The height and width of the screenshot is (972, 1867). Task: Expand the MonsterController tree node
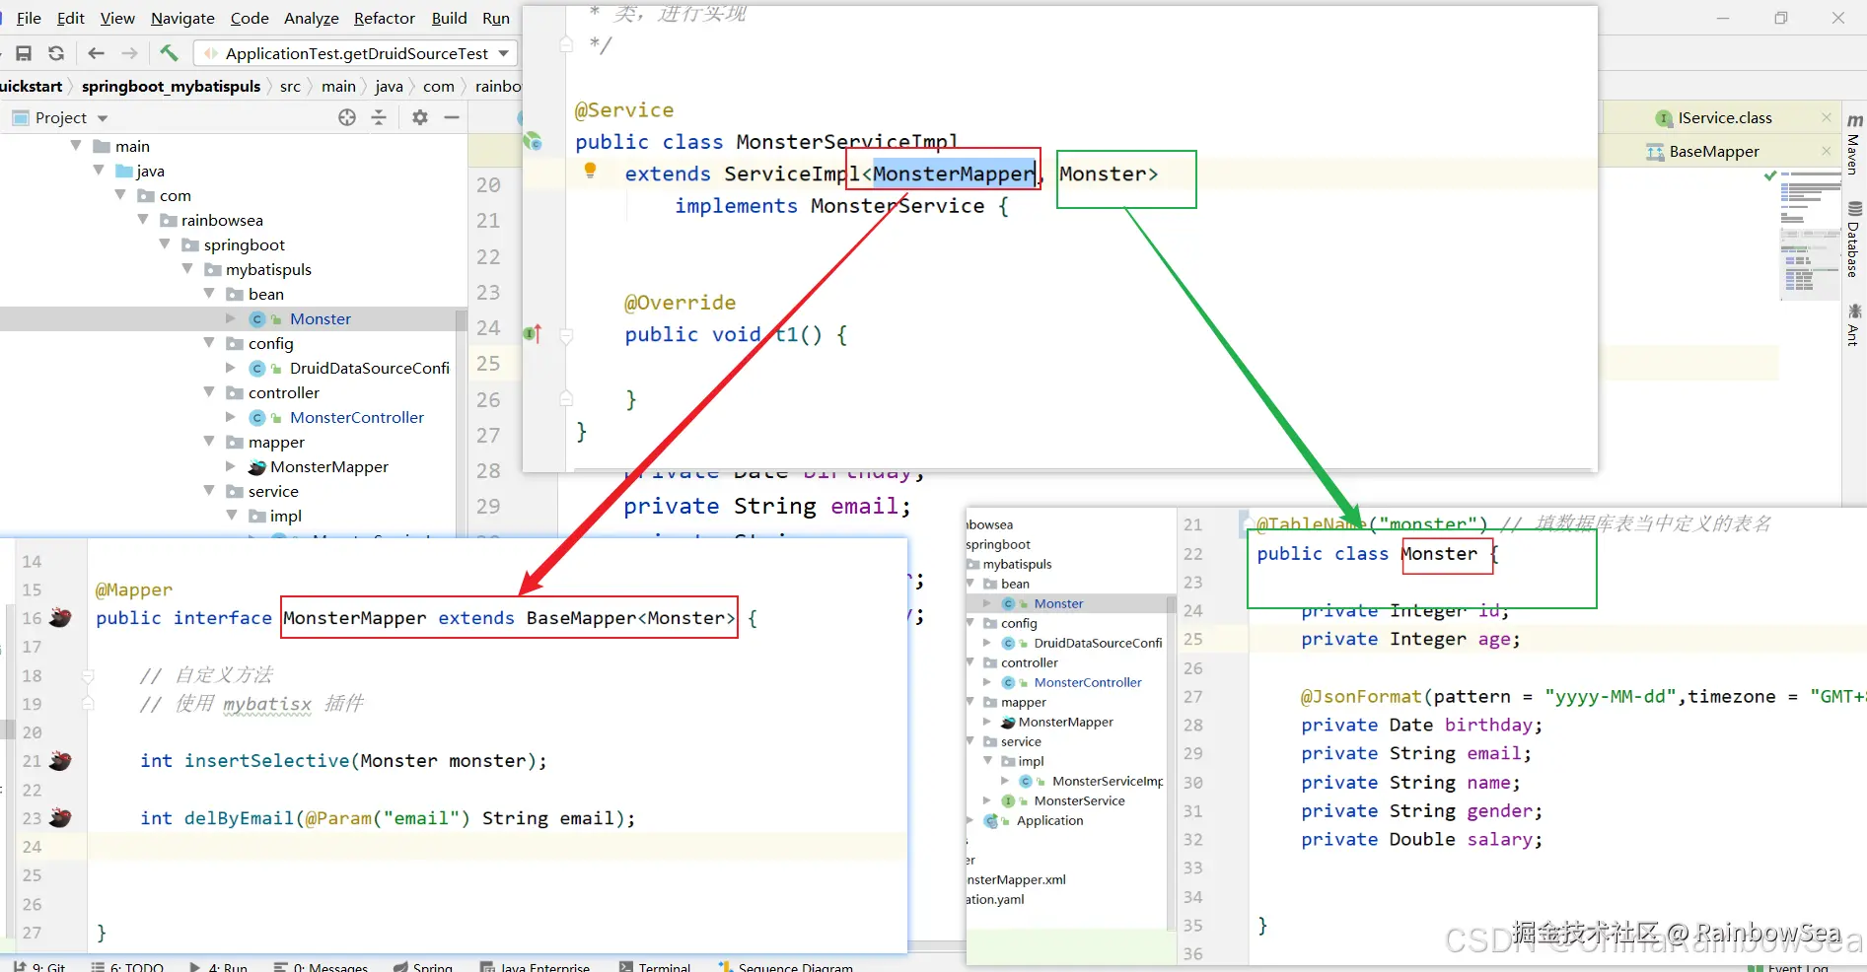tap(231, 417)
